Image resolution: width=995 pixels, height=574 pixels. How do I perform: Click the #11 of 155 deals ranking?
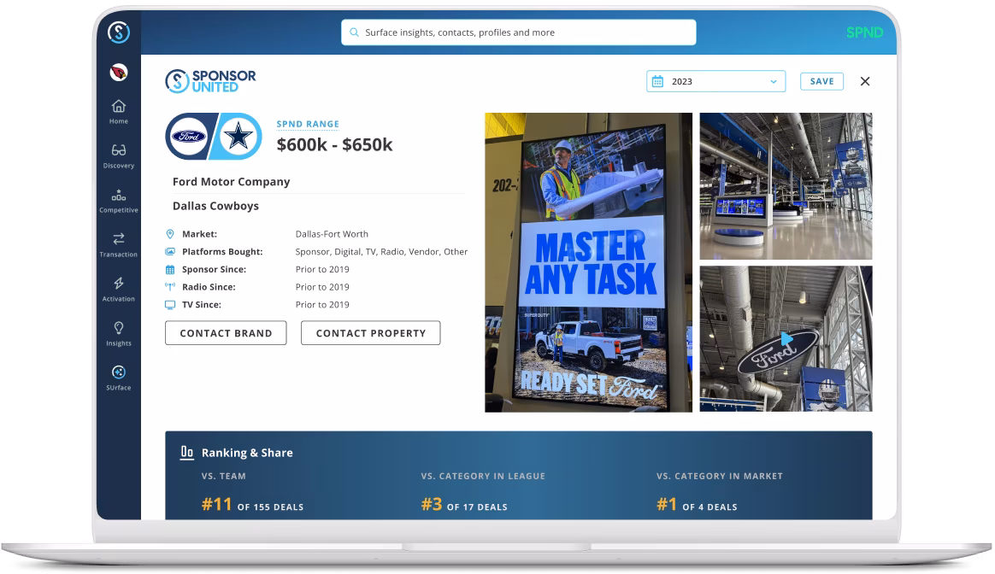point(252,505)
